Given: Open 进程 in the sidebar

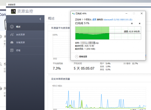Looking at the screenshot, I should 25,50.
